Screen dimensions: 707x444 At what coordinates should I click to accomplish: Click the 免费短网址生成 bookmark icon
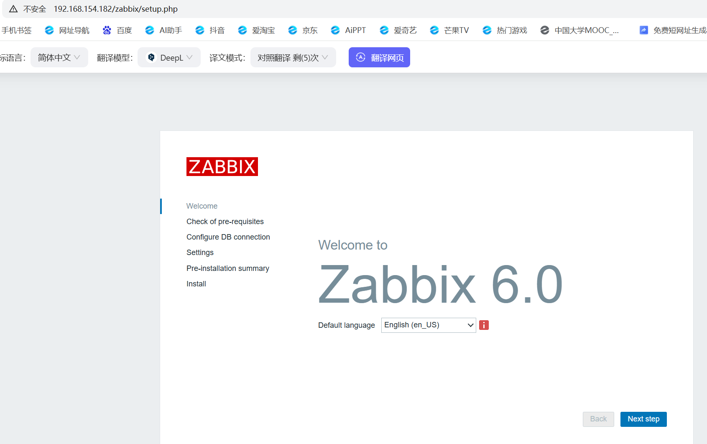pyautogui.click(x=644, y=30)
